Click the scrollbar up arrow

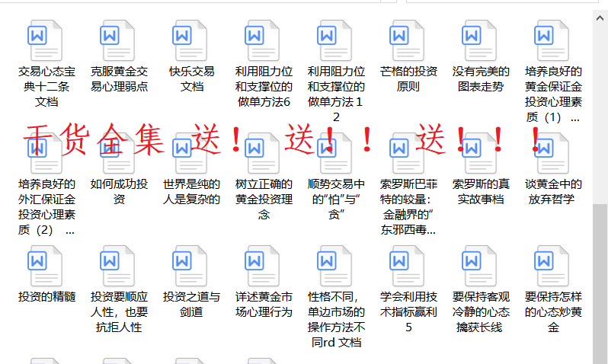pyautogui.click(x=600, y=15)
